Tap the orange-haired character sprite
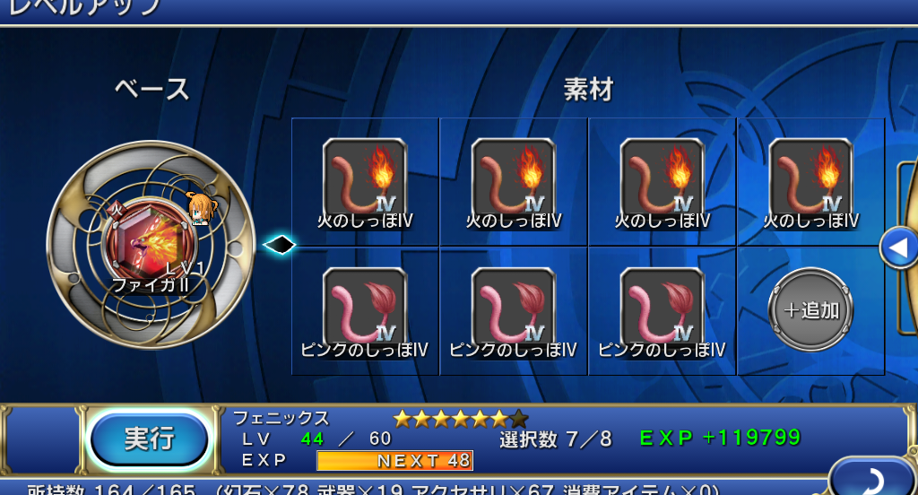Image resolution: width=918 pixels, height=495 pixels. coord(201,208)
